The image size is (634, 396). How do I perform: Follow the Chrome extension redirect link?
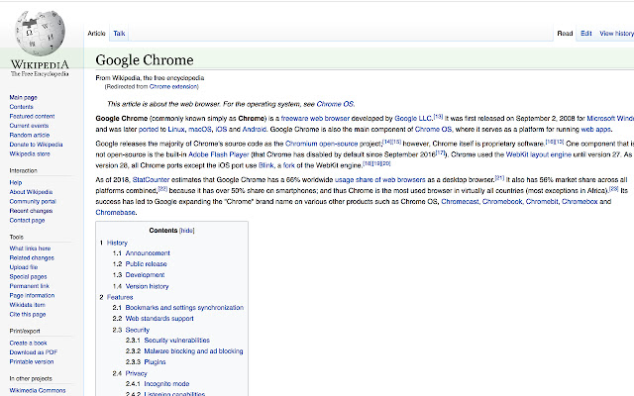pos(173,86)
